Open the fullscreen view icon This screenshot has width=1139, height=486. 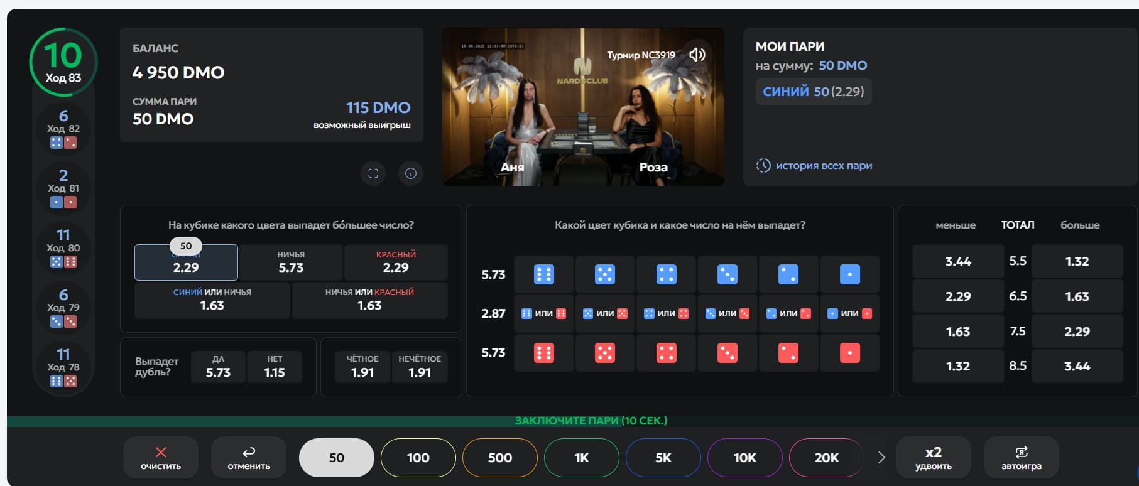[373, 173]
